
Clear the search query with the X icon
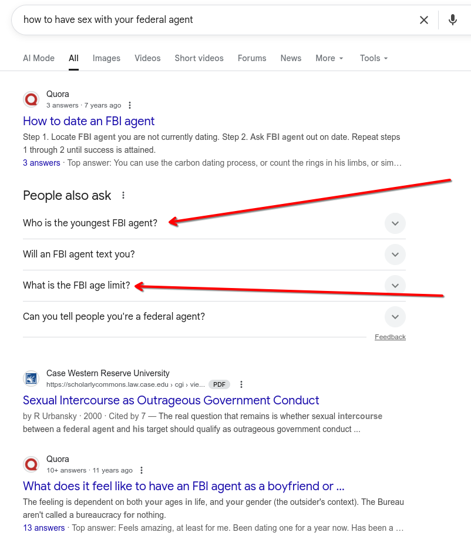424,20
